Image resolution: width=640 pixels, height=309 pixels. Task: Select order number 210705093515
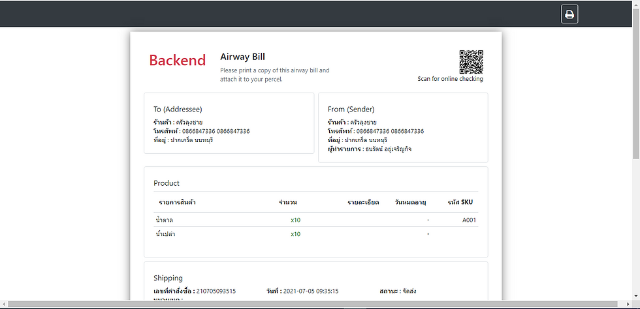click(x=216, y=291)
